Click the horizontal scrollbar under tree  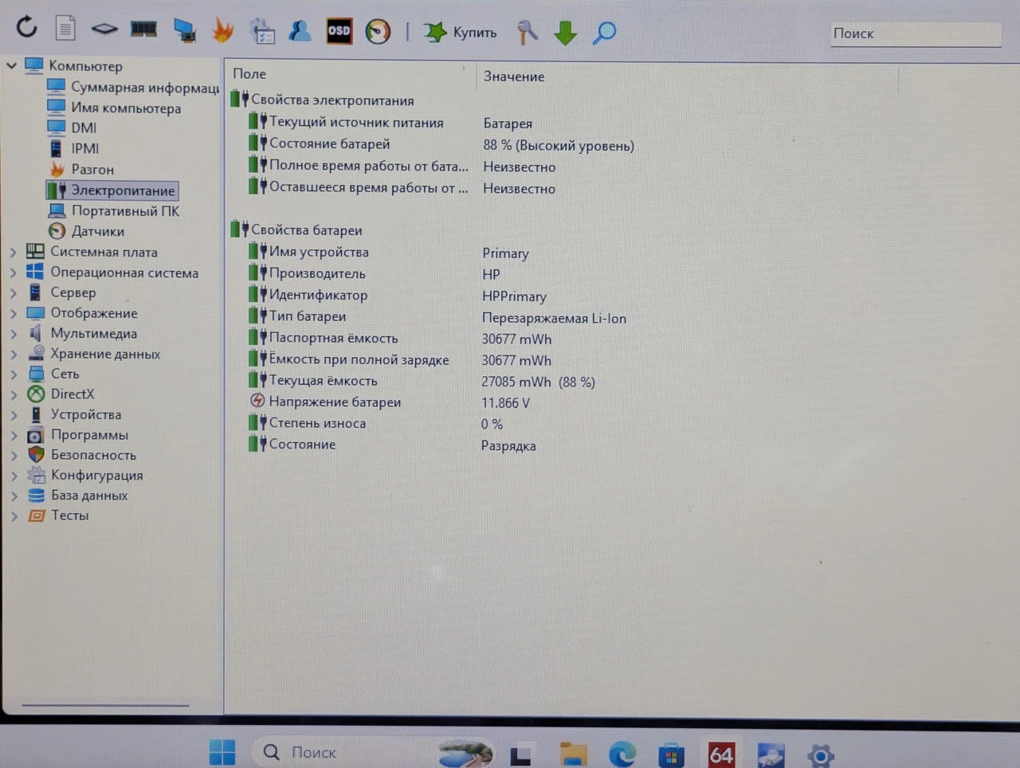[x=105, y=705]
